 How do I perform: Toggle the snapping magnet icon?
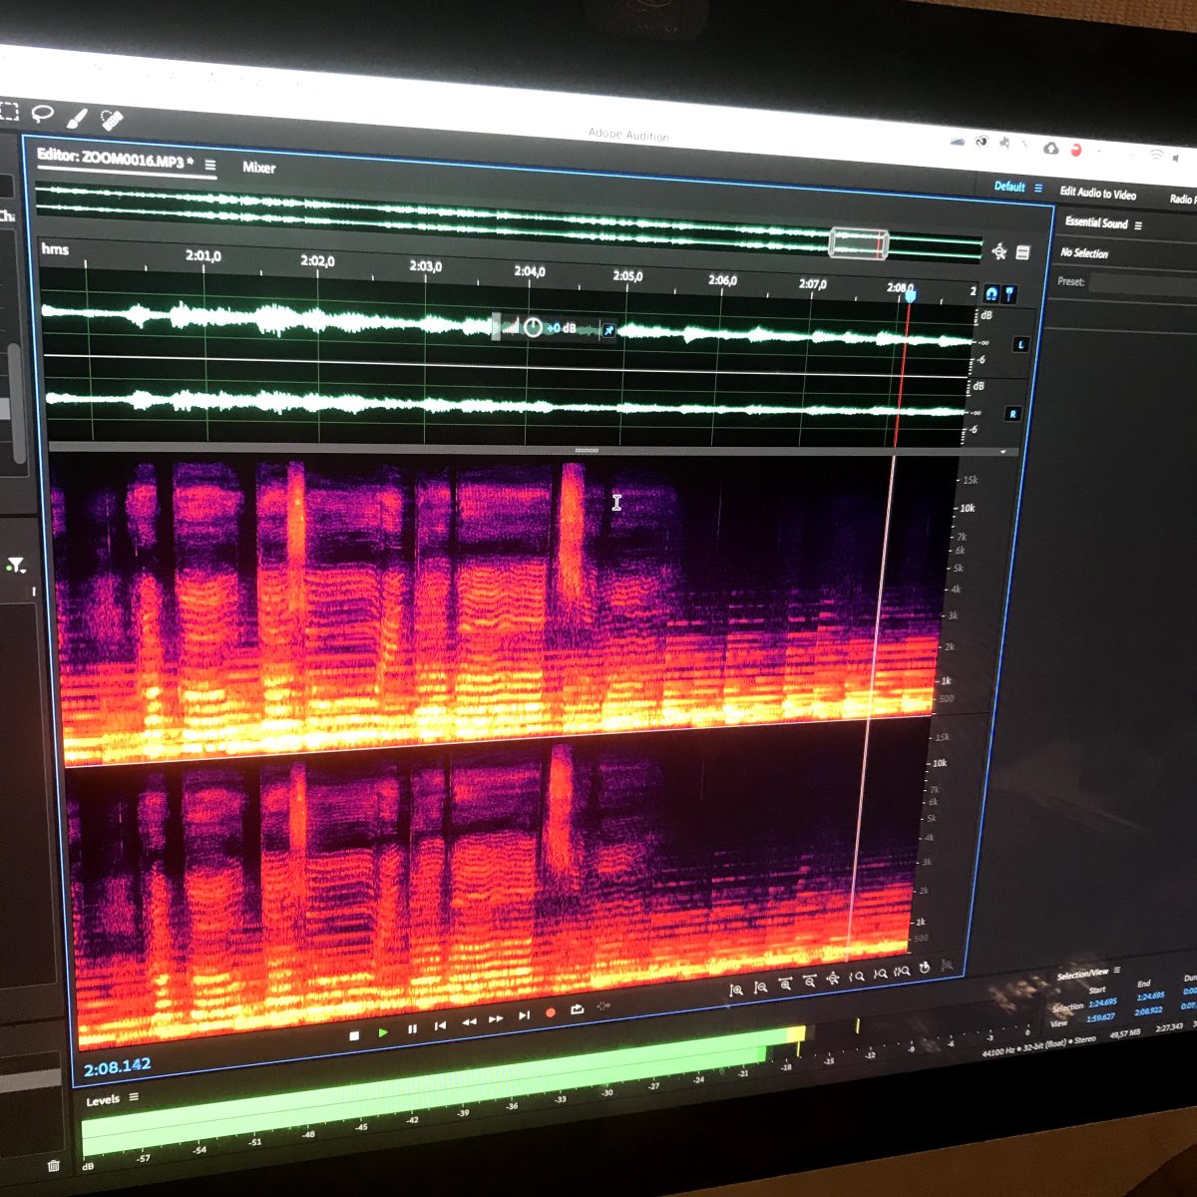pyautogui.click(x=991, y=293)
